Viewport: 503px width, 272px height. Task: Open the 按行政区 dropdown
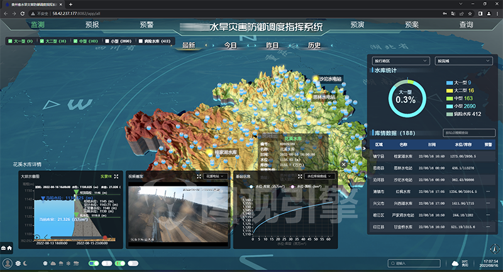[x=401, y=61]
